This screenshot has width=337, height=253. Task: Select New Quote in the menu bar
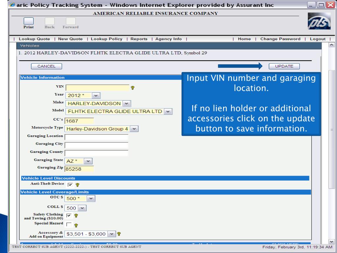pyautogui.click(x=70, y=39)
